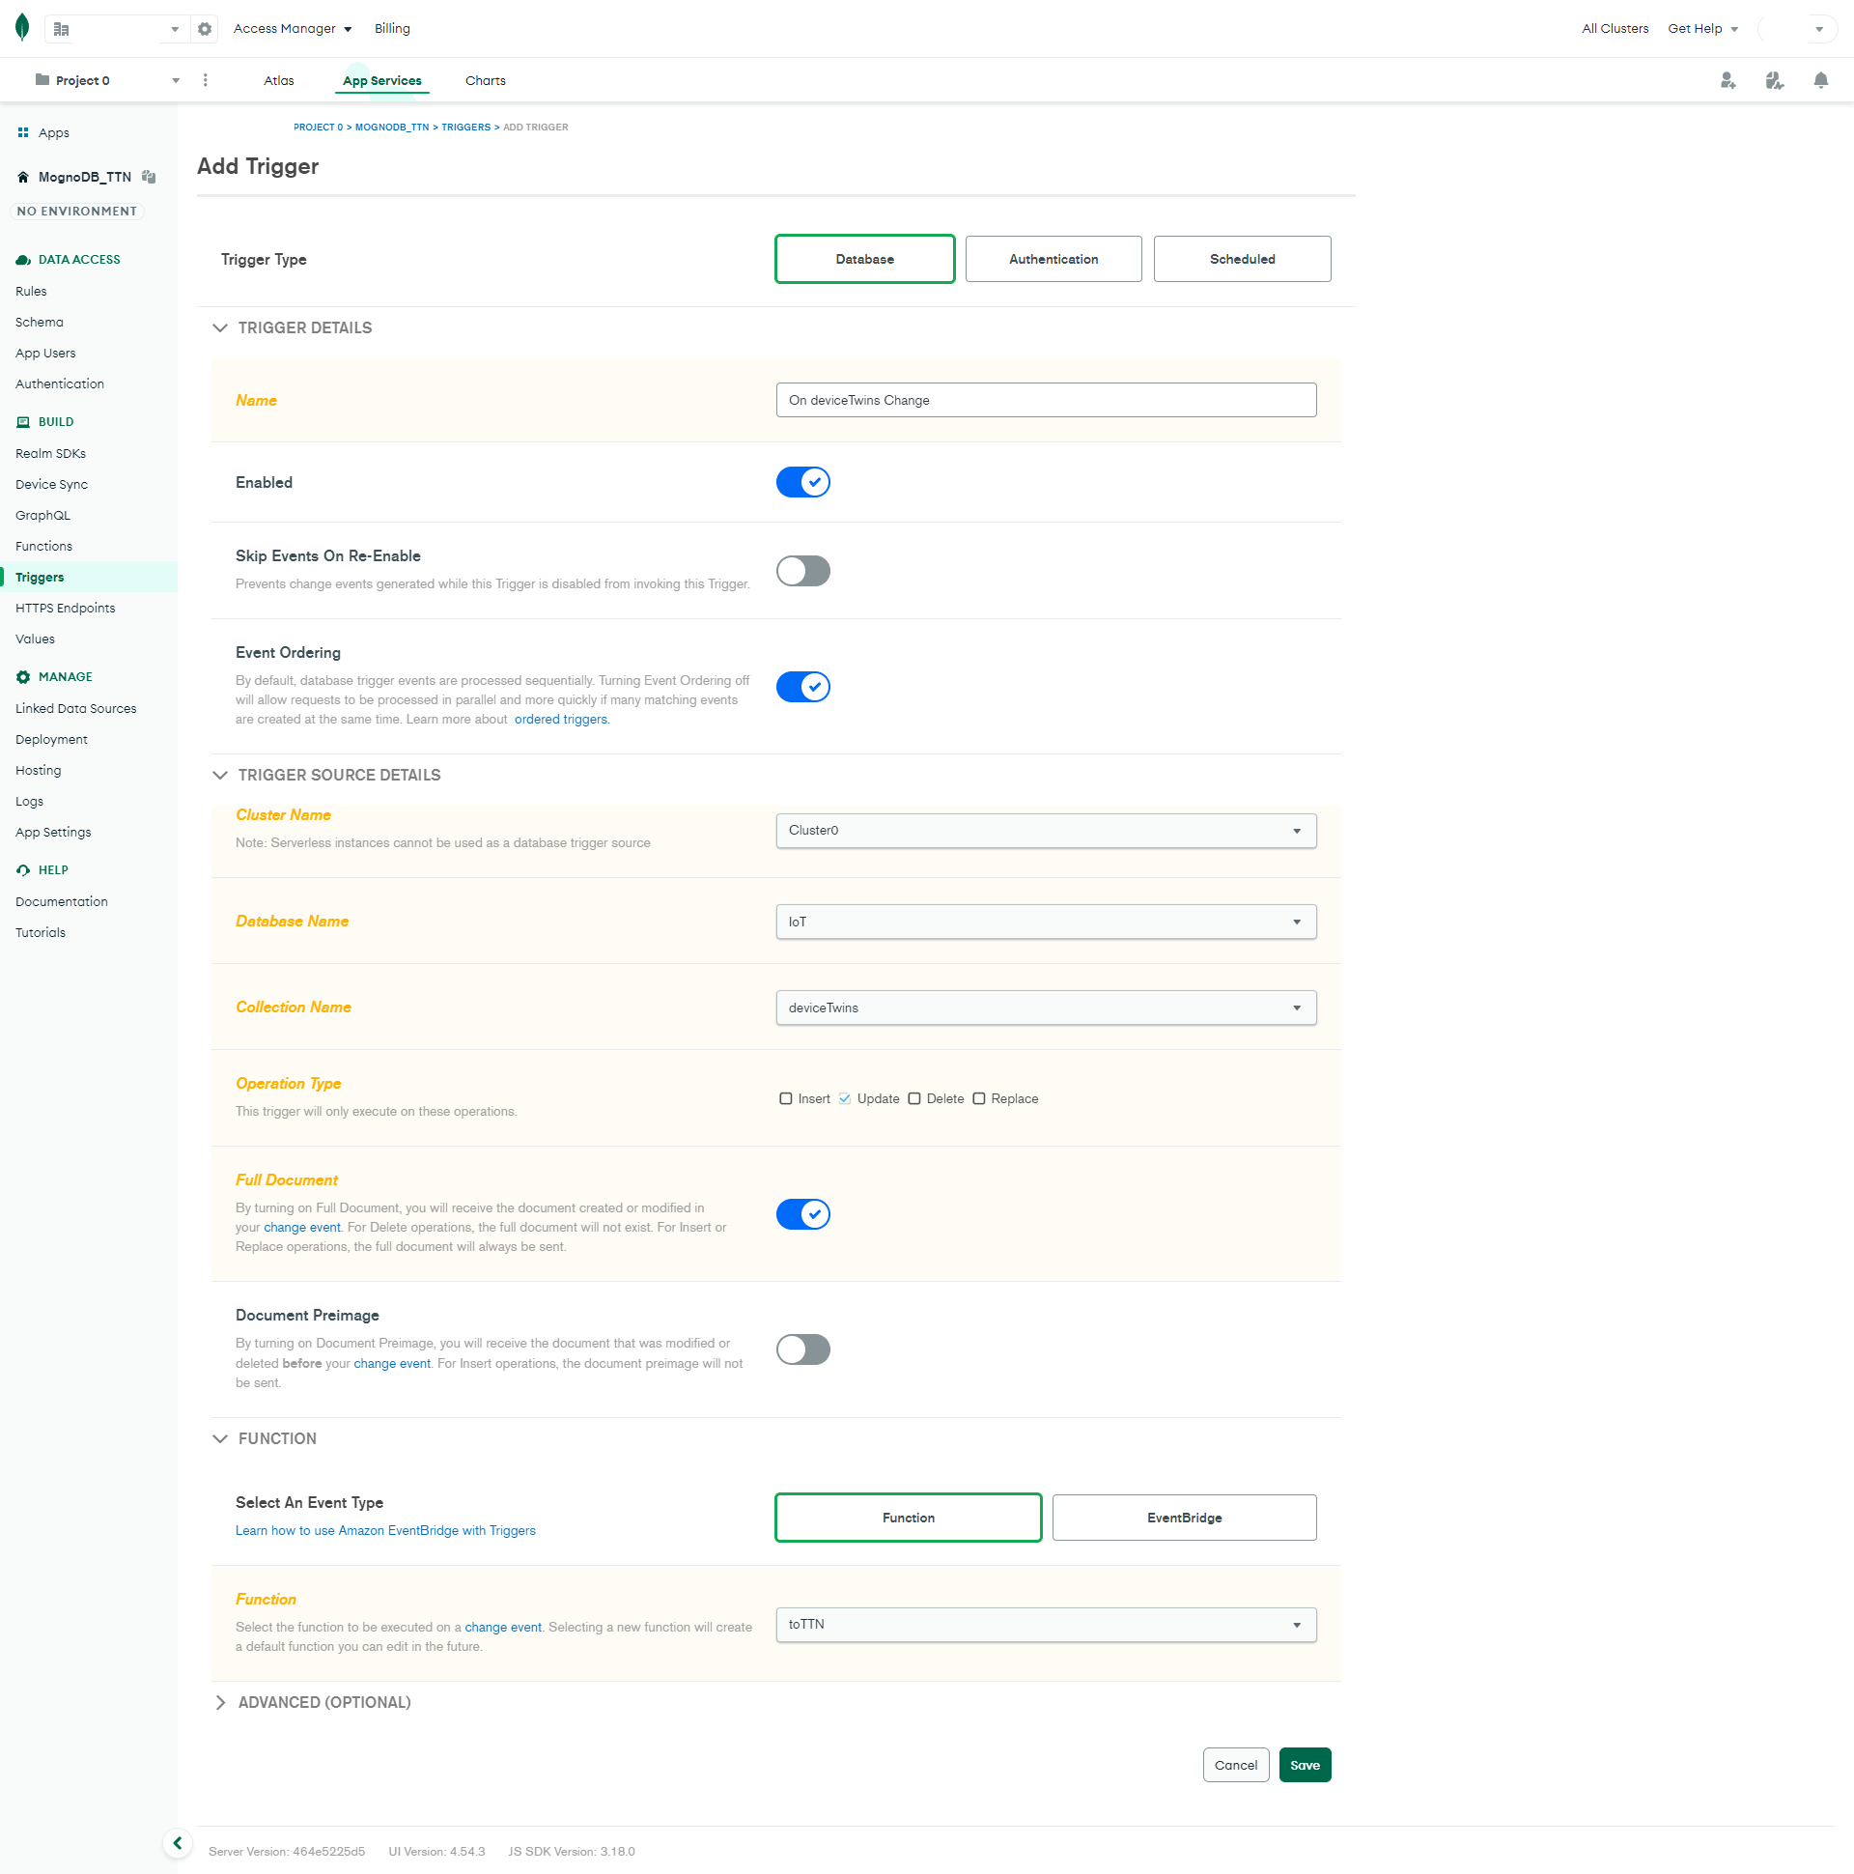Open organization settings gear icon
The width and height of the screenshot is (1854, 1874).
coord(205,29)
